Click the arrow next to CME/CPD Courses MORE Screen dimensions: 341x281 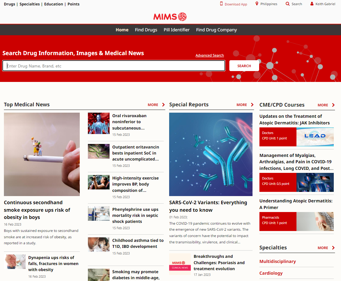pyautogui.click(x=333, y=105)
